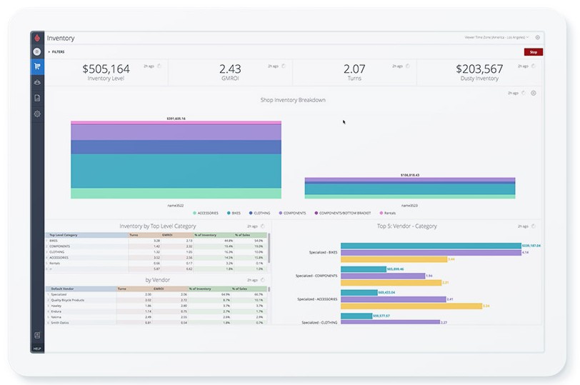Click the Specialized - CLOTHING chart label
Screen dimensions: 580x385
(x=319, y=322)
